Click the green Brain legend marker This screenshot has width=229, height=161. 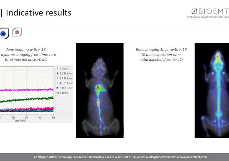57,93
